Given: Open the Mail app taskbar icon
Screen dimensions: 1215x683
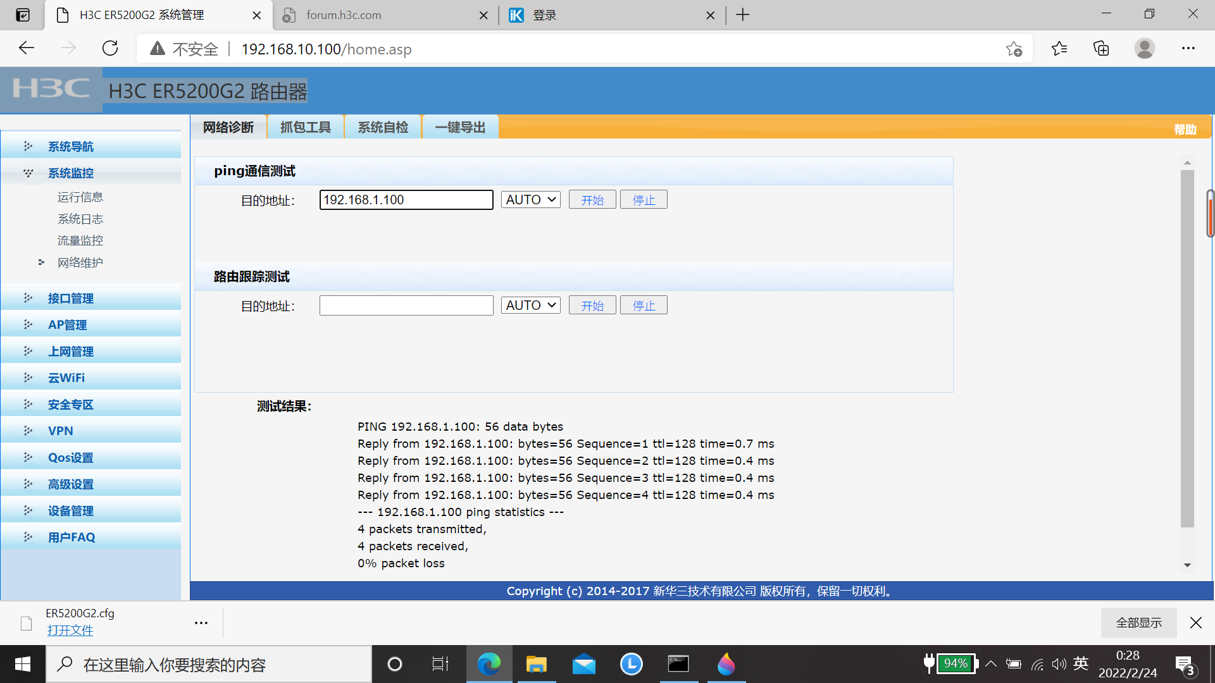Looking at the screenshot, I should 583,664.
